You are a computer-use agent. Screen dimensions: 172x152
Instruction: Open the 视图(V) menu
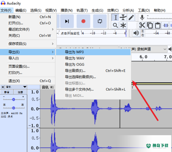(x=51, y=11)
